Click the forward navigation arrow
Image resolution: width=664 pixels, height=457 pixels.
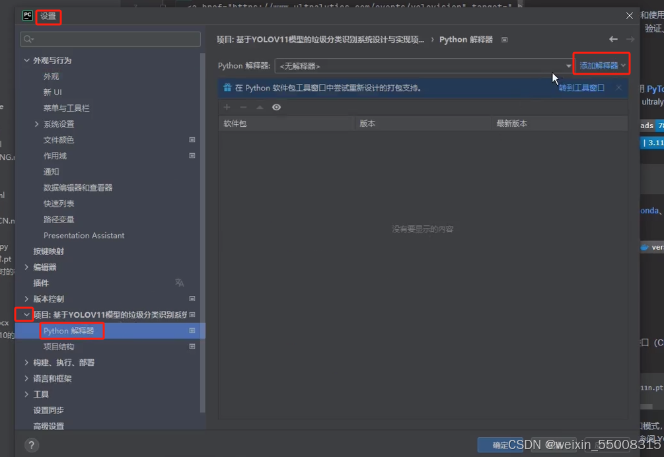tap(630, 39)
